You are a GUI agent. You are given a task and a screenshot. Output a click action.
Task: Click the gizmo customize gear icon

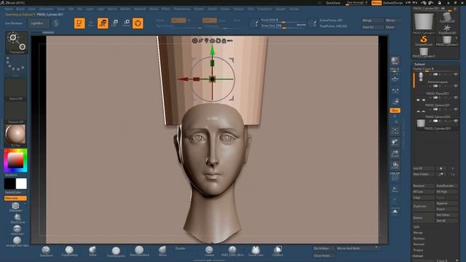tap(194, 41)
